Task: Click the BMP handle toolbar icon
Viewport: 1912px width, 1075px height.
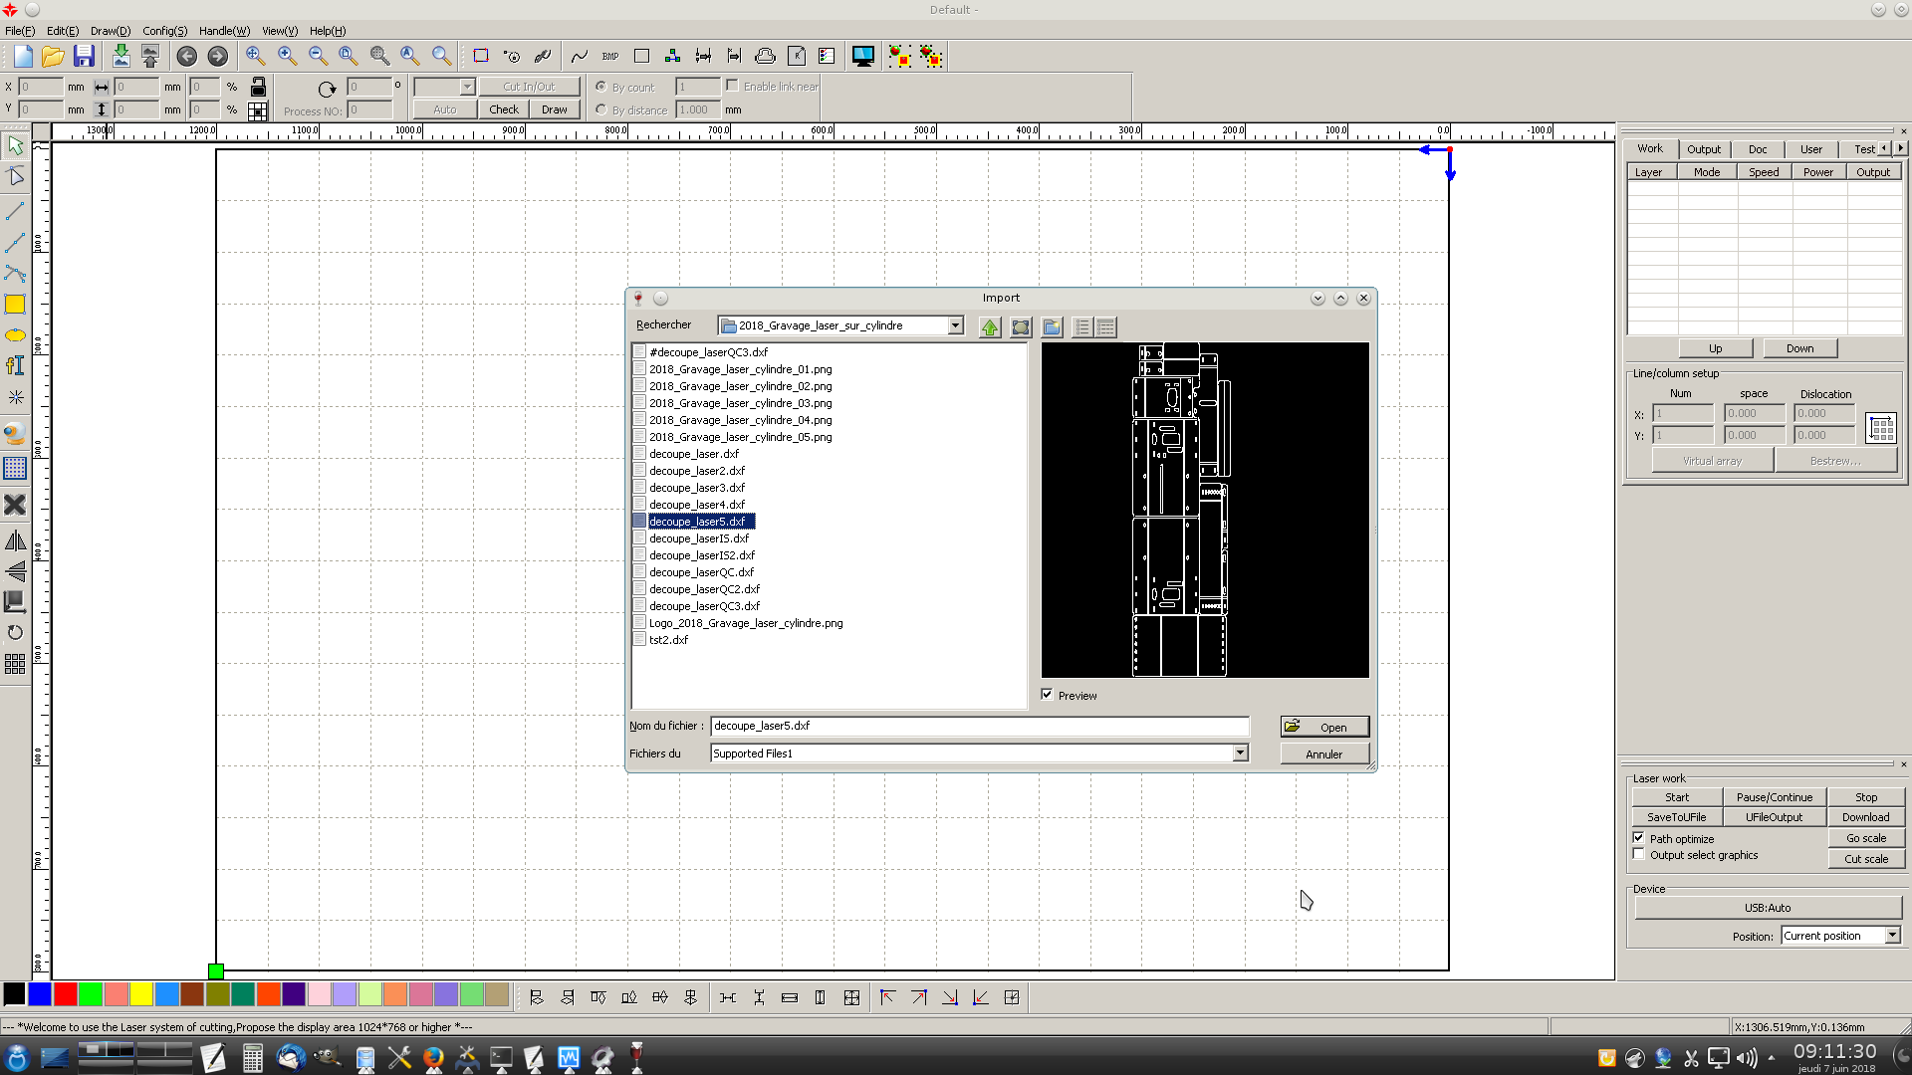Action: click(x=610, y=56)
